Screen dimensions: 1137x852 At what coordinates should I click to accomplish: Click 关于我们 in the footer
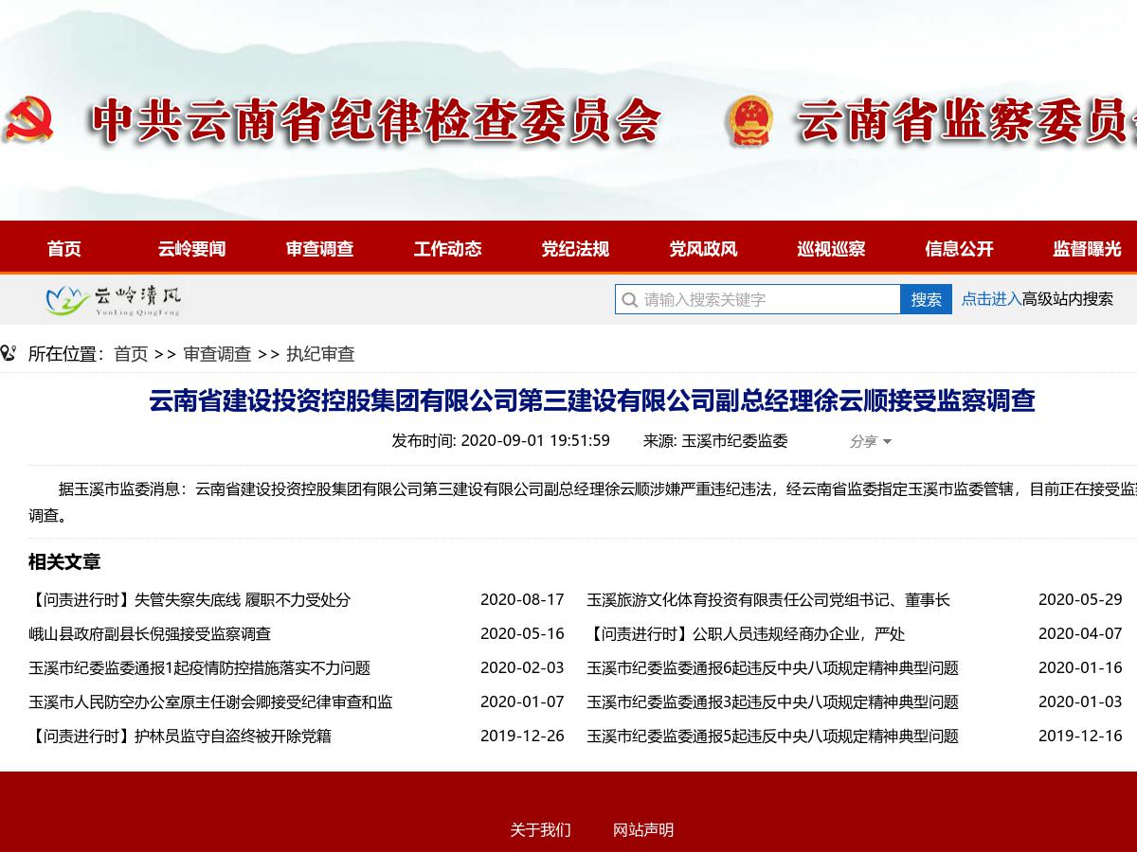pyautogui.click(x=540, y=830)
